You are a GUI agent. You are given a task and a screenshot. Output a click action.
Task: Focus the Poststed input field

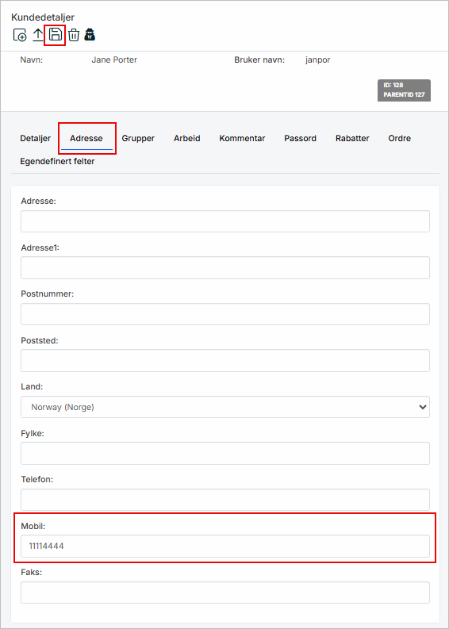[x=225, y=361]
